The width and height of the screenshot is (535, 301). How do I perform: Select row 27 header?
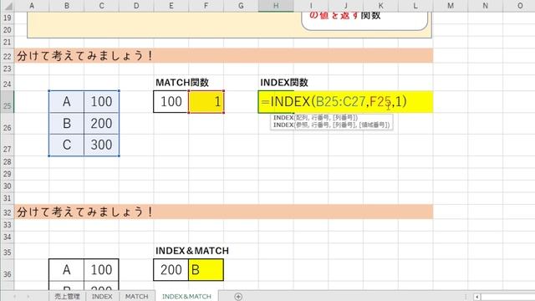pos(8,145)
